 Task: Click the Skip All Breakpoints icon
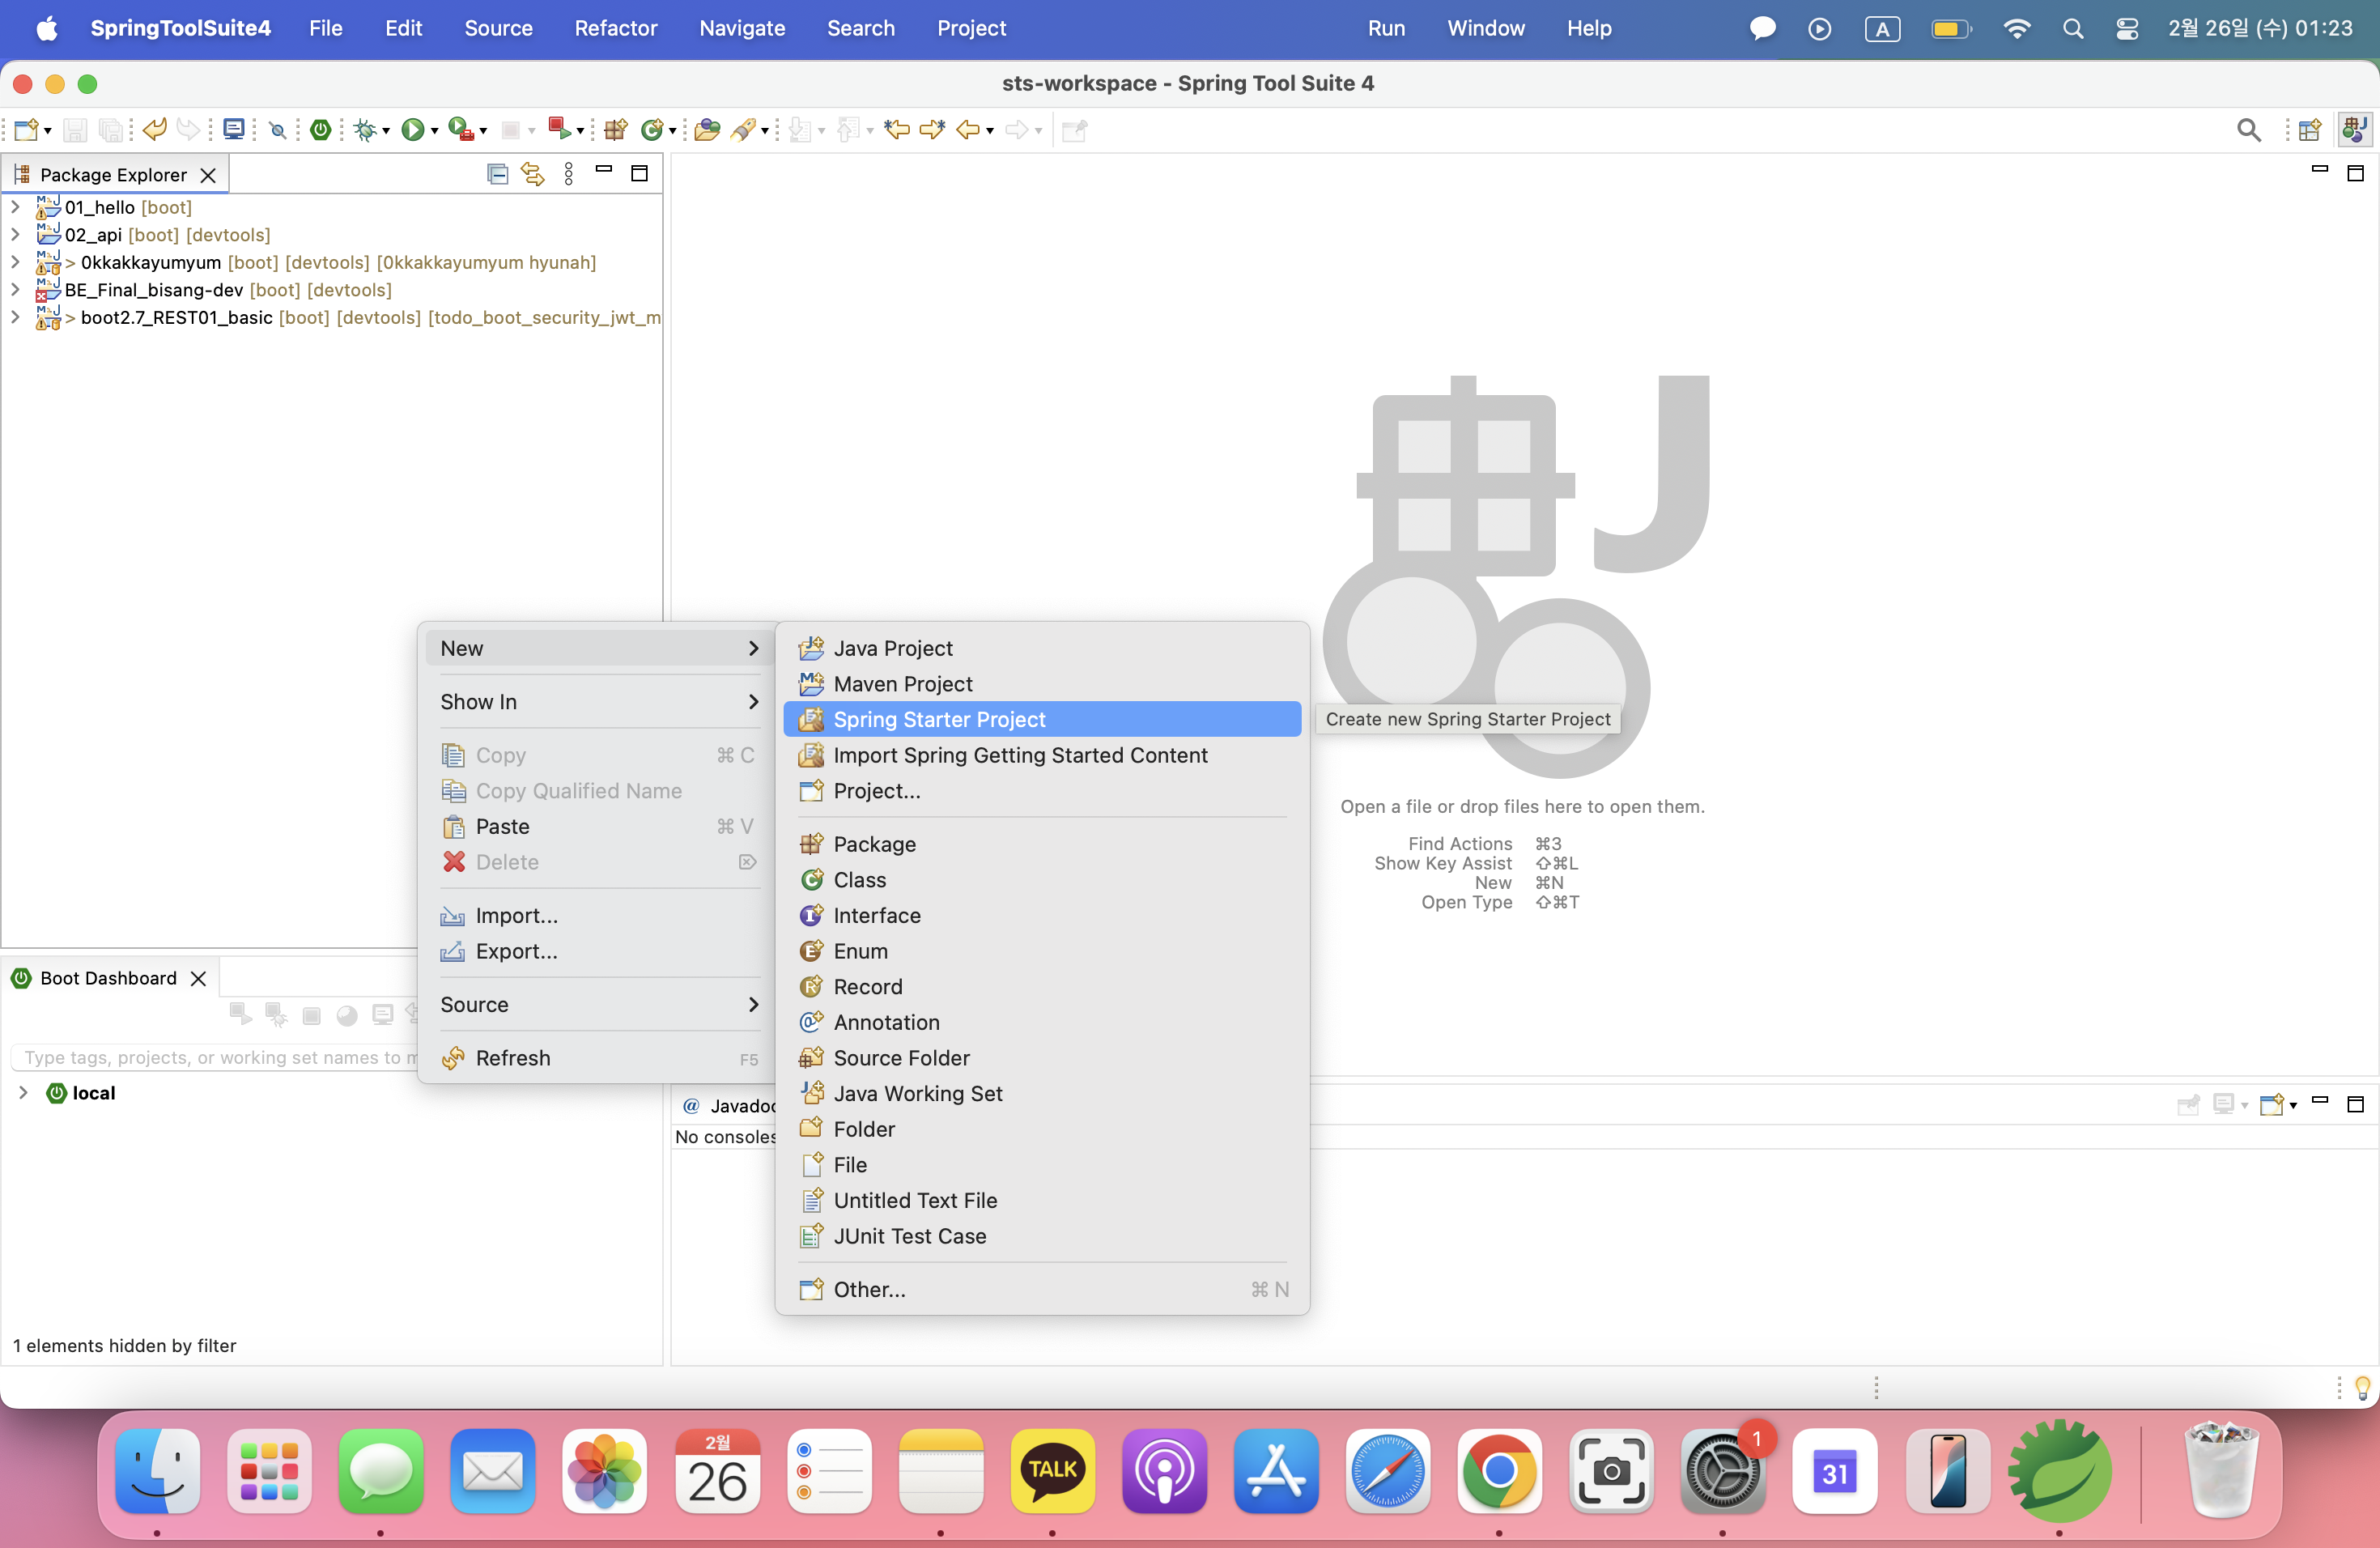(278, 130)
